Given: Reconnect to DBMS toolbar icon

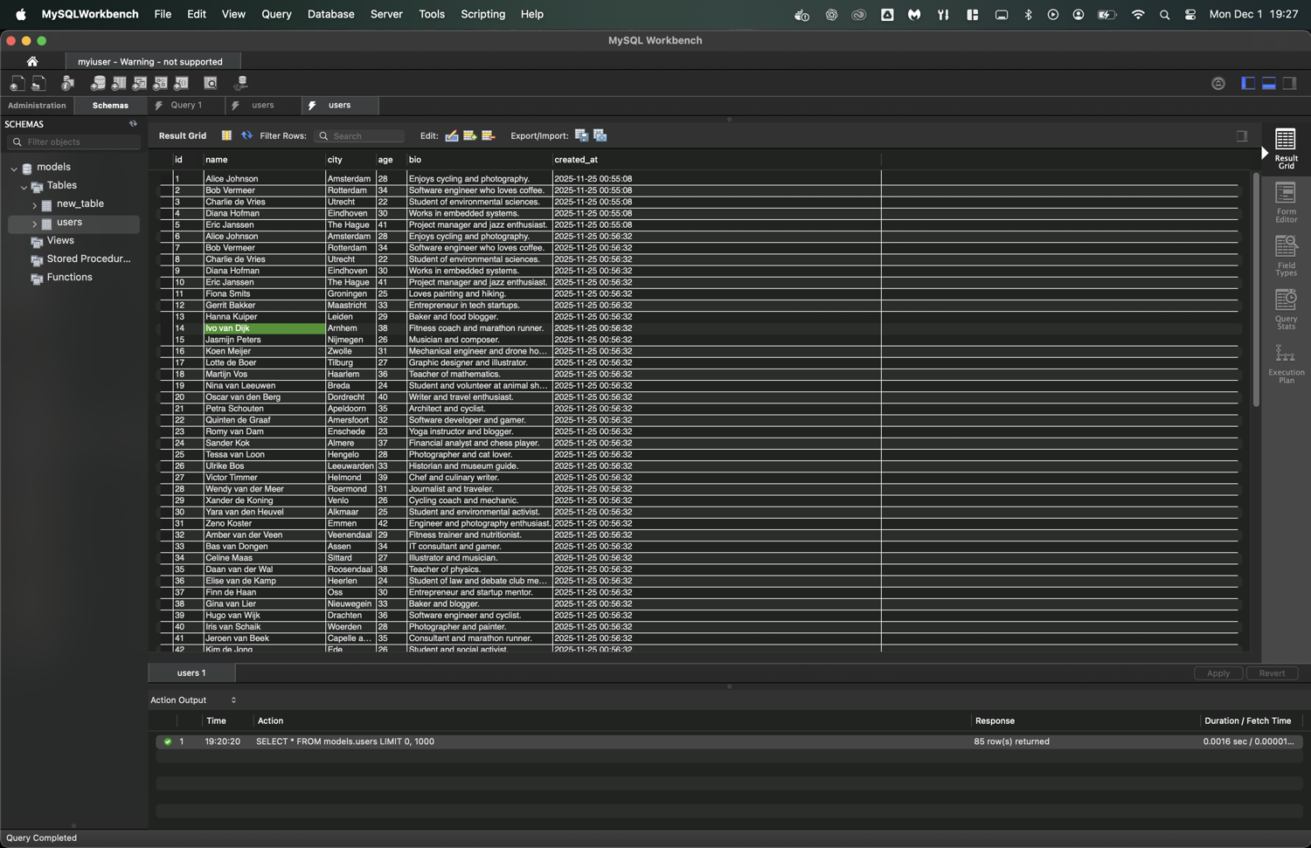Looking at the screenshot, I should tap(241, 83).
